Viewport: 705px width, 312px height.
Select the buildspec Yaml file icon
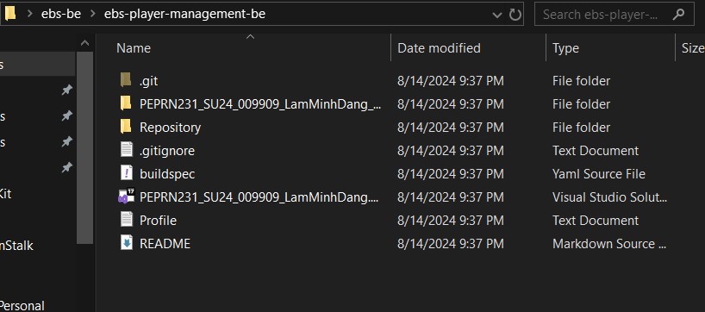(127, 173)
